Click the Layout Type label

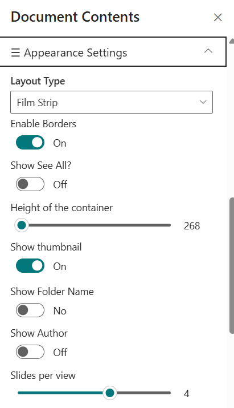[38, 81]
